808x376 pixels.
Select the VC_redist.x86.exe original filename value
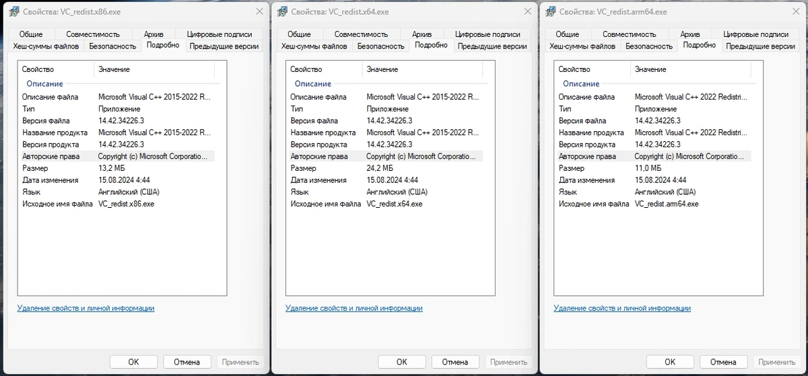point(127,204)
